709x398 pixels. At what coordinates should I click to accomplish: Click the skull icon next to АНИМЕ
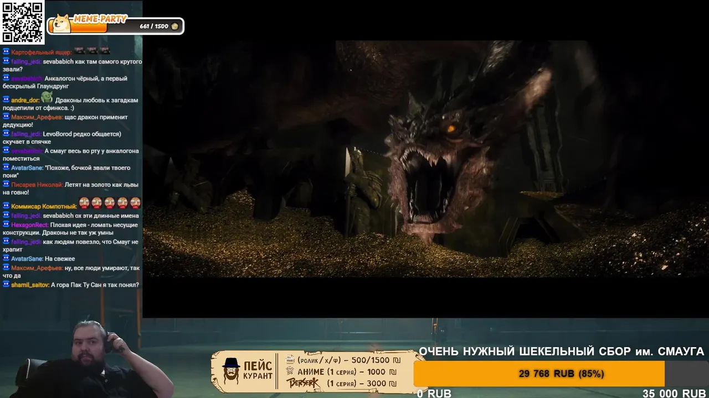(290, 371)
